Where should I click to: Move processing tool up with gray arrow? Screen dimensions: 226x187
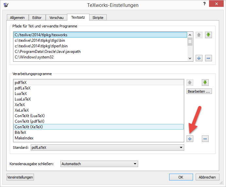click(x=190, y=83)
